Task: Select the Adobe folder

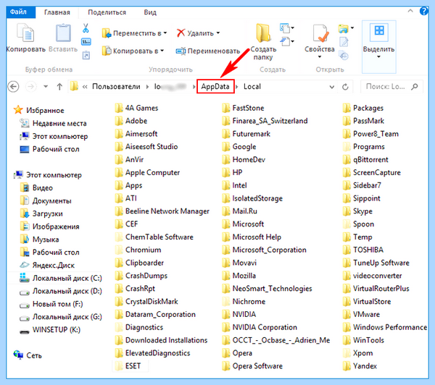Action: (x=131, y=121)
